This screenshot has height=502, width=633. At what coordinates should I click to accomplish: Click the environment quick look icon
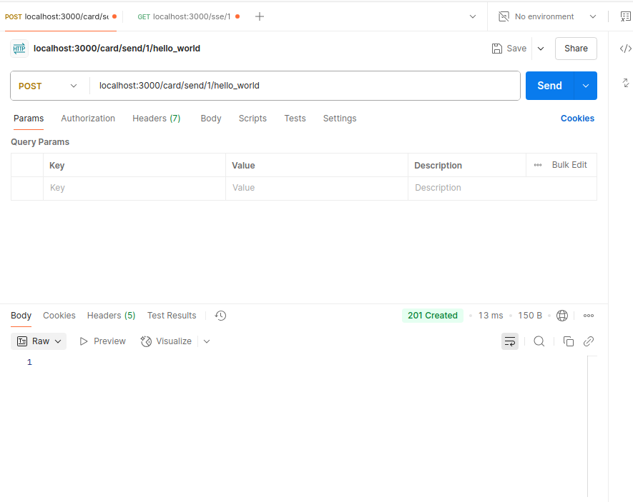click(x=625, y=16)
